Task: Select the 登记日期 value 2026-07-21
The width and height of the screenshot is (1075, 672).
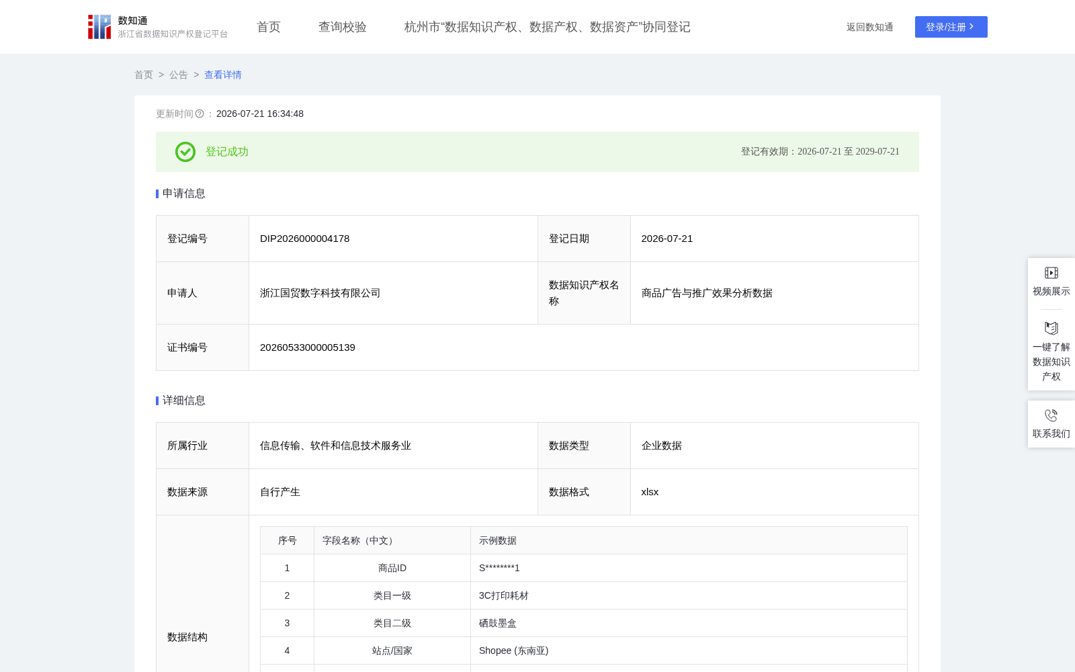Action: click(666, 239)
